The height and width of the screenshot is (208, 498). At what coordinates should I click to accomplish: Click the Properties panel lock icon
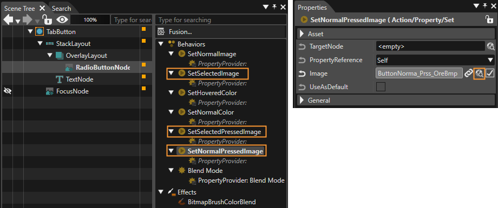coord(489,19)
